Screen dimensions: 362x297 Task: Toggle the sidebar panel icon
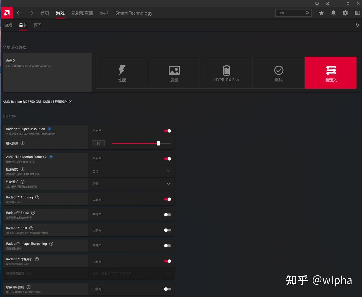[x=357, y=13]
